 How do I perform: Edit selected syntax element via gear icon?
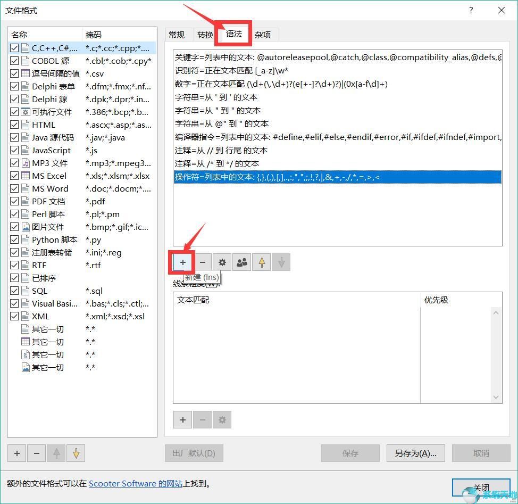pyautogui.click(x=222, y=262)
